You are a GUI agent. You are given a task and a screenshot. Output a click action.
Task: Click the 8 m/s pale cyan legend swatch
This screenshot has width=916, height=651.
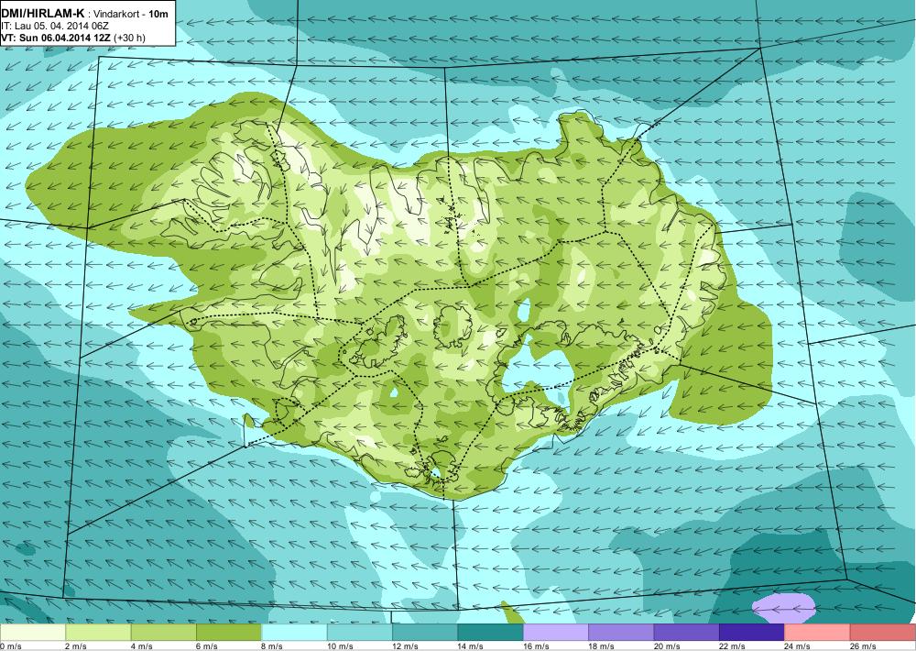click(x=294, y=633)
